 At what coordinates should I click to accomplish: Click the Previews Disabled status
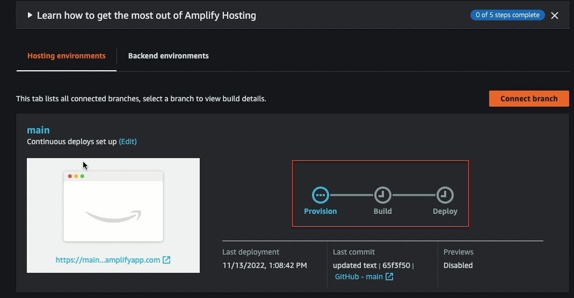click(x=458, y=265)
